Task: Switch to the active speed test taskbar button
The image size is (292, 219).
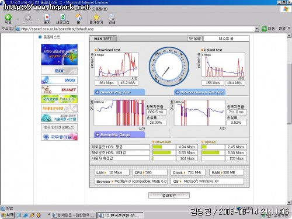Action: (x=120, y=215)
